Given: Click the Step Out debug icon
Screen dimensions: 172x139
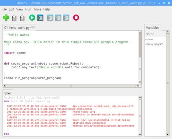Looking at the screenshot, I should pos(66,18).
